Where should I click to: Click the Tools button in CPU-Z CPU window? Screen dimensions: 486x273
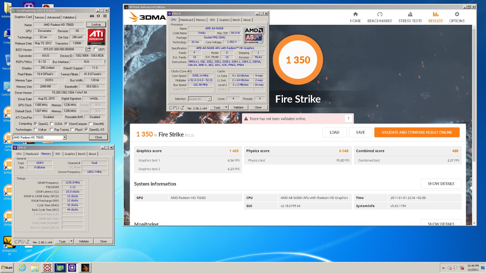pos(217,107)
